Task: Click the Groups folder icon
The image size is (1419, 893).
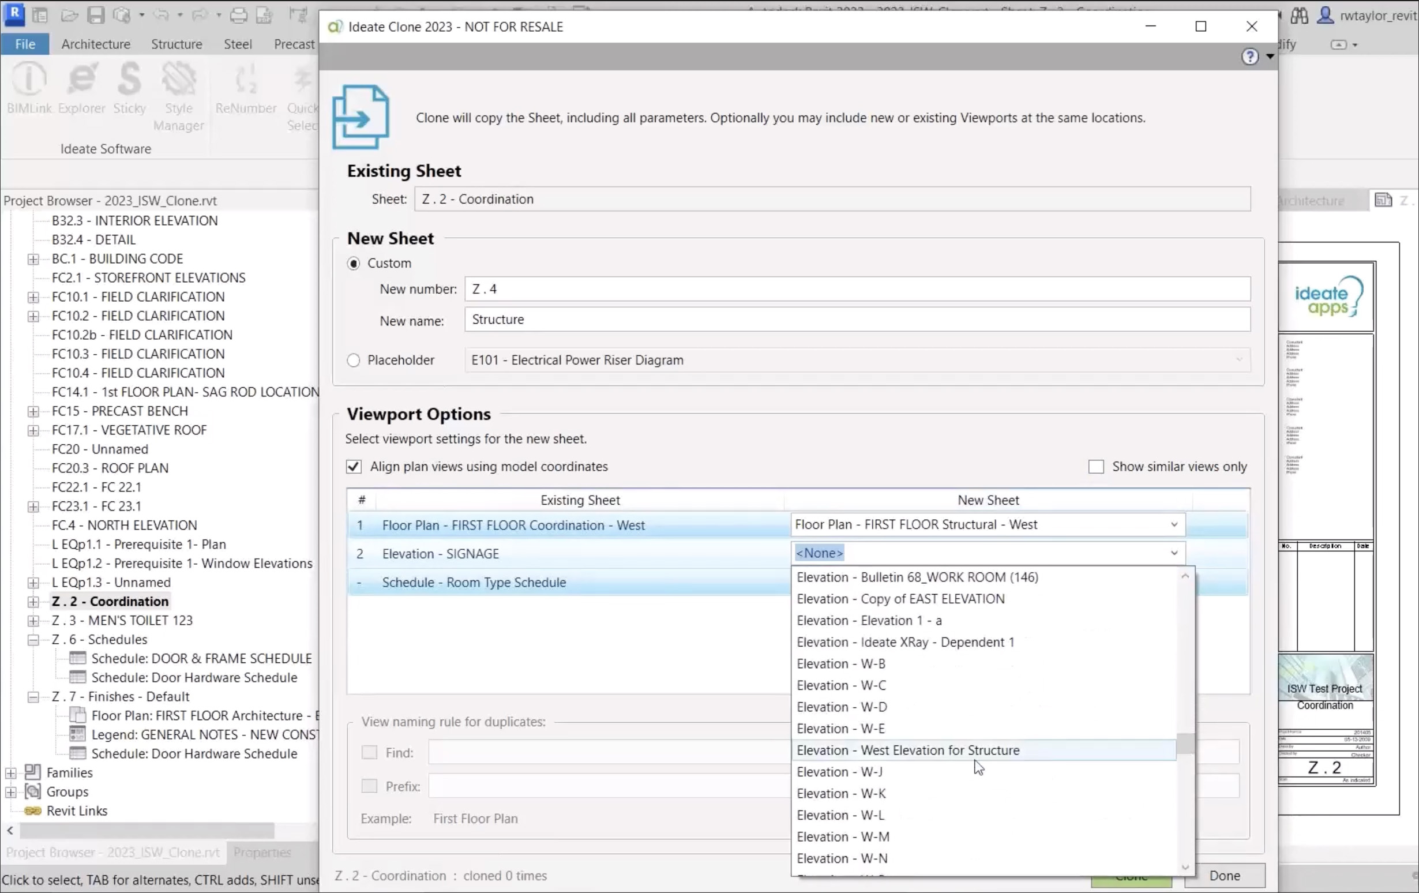Action: pyautogui.click(x=32, y=791)
